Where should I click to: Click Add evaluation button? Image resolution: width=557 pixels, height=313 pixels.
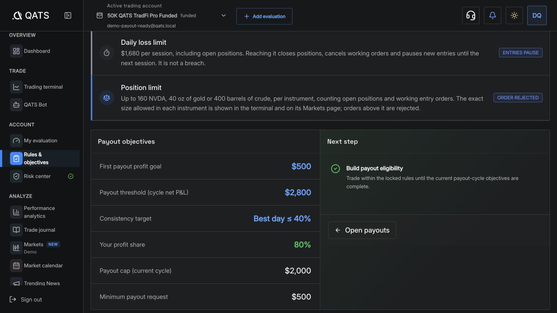[x=264, y=16]
